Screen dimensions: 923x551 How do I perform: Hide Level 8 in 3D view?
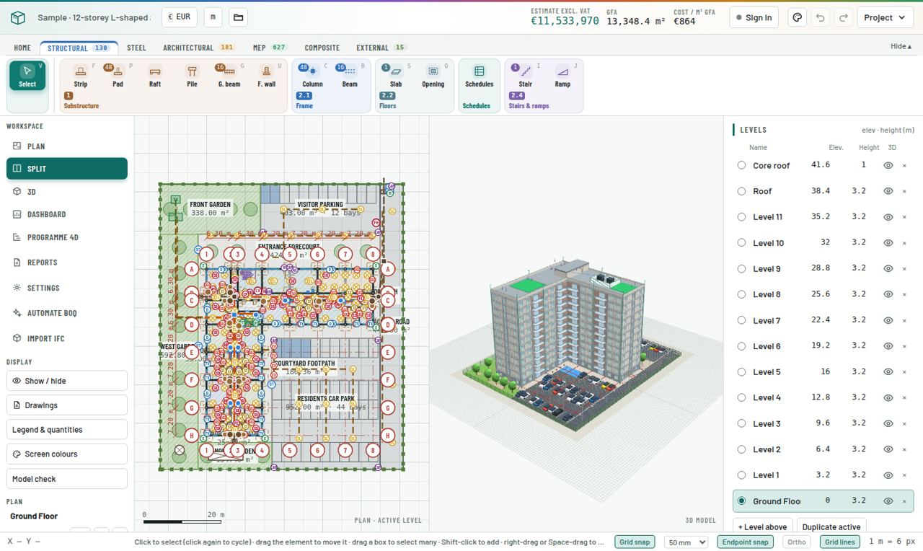pos(888,294)
